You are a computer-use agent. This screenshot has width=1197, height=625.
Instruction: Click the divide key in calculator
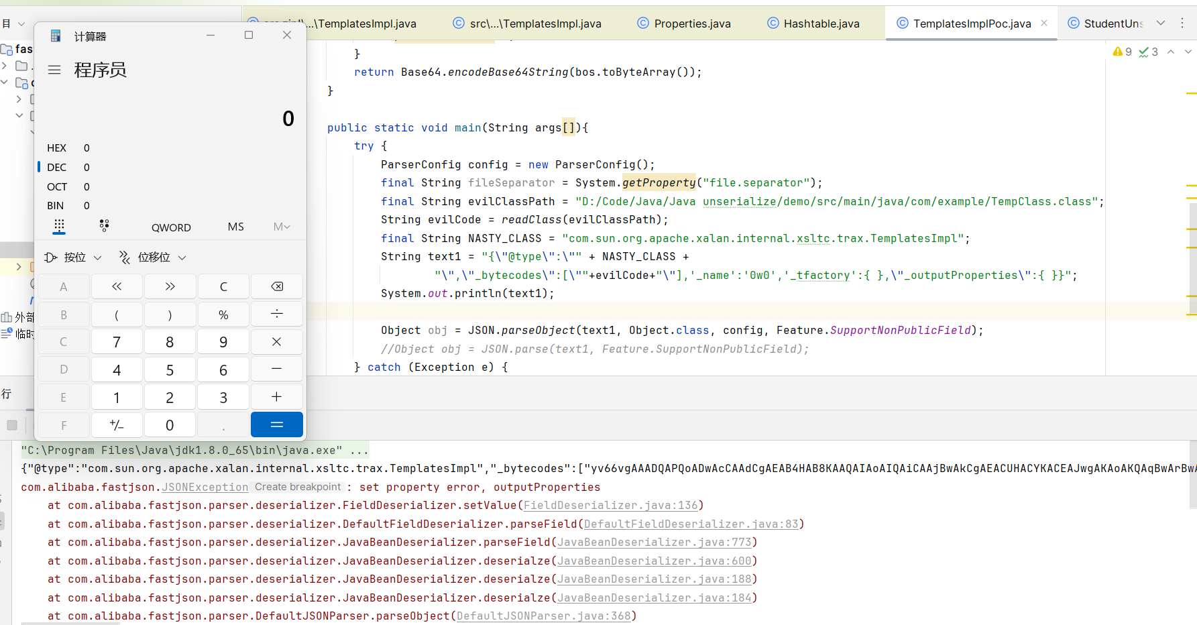(276, 314)
